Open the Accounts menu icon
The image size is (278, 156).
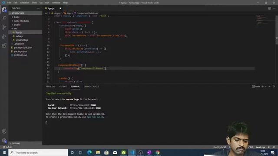4,131
